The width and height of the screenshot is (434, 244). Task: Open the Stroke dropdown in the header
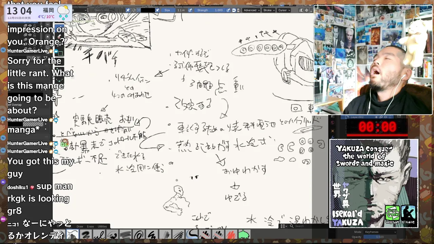[x=269, y=10]
